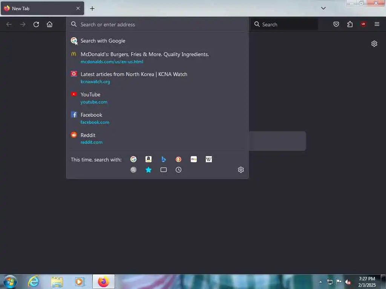Image resolution: width=386 pixels, height=289 pixels.
Task: Focus the Search or enter address field
Action: click(x=157, y=24)
